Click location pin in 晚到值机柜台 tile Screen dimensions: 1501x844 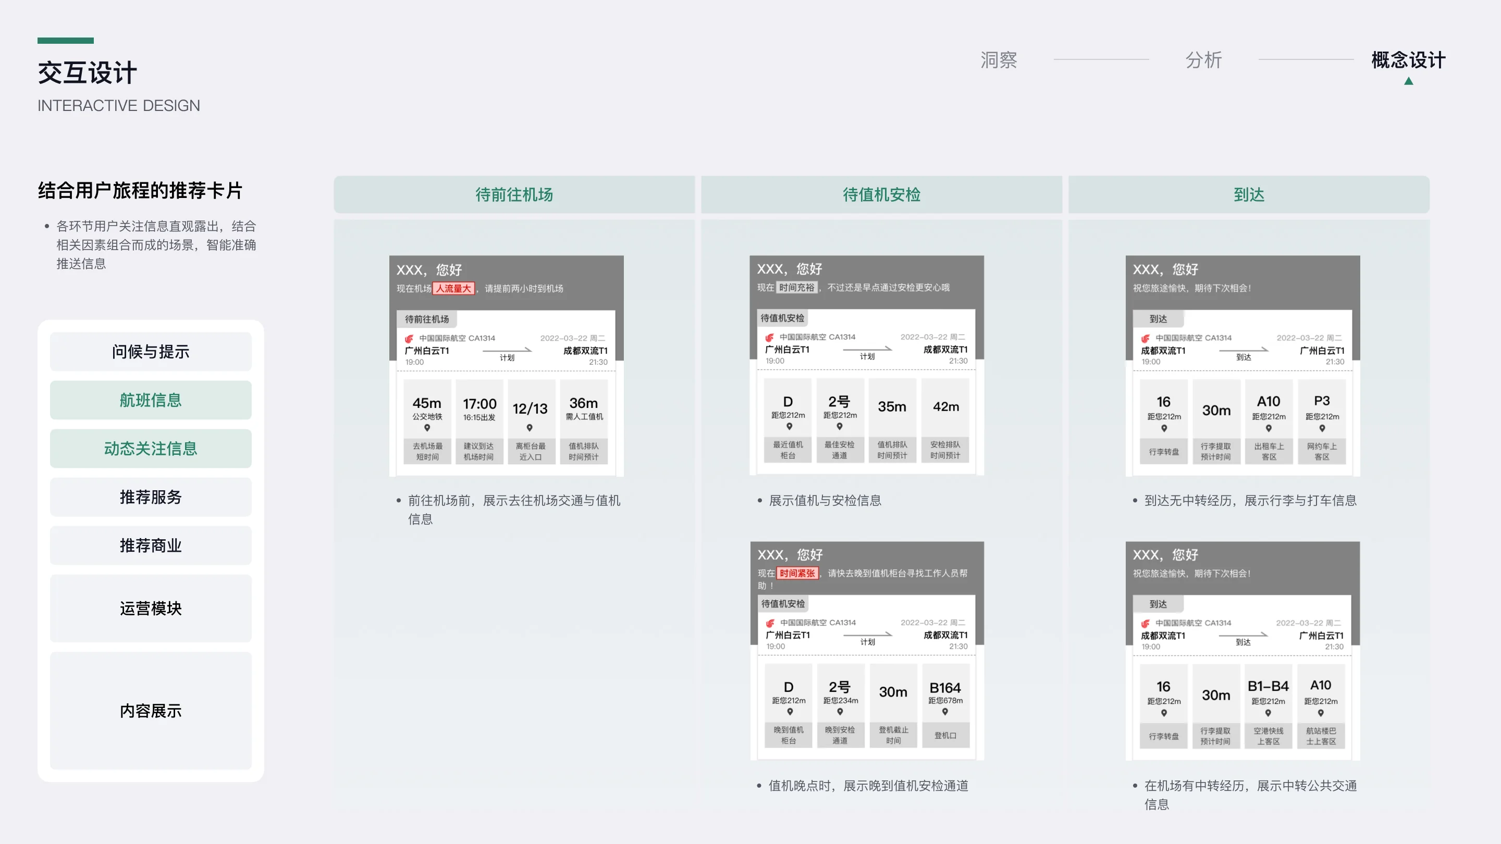pos(790,712)
